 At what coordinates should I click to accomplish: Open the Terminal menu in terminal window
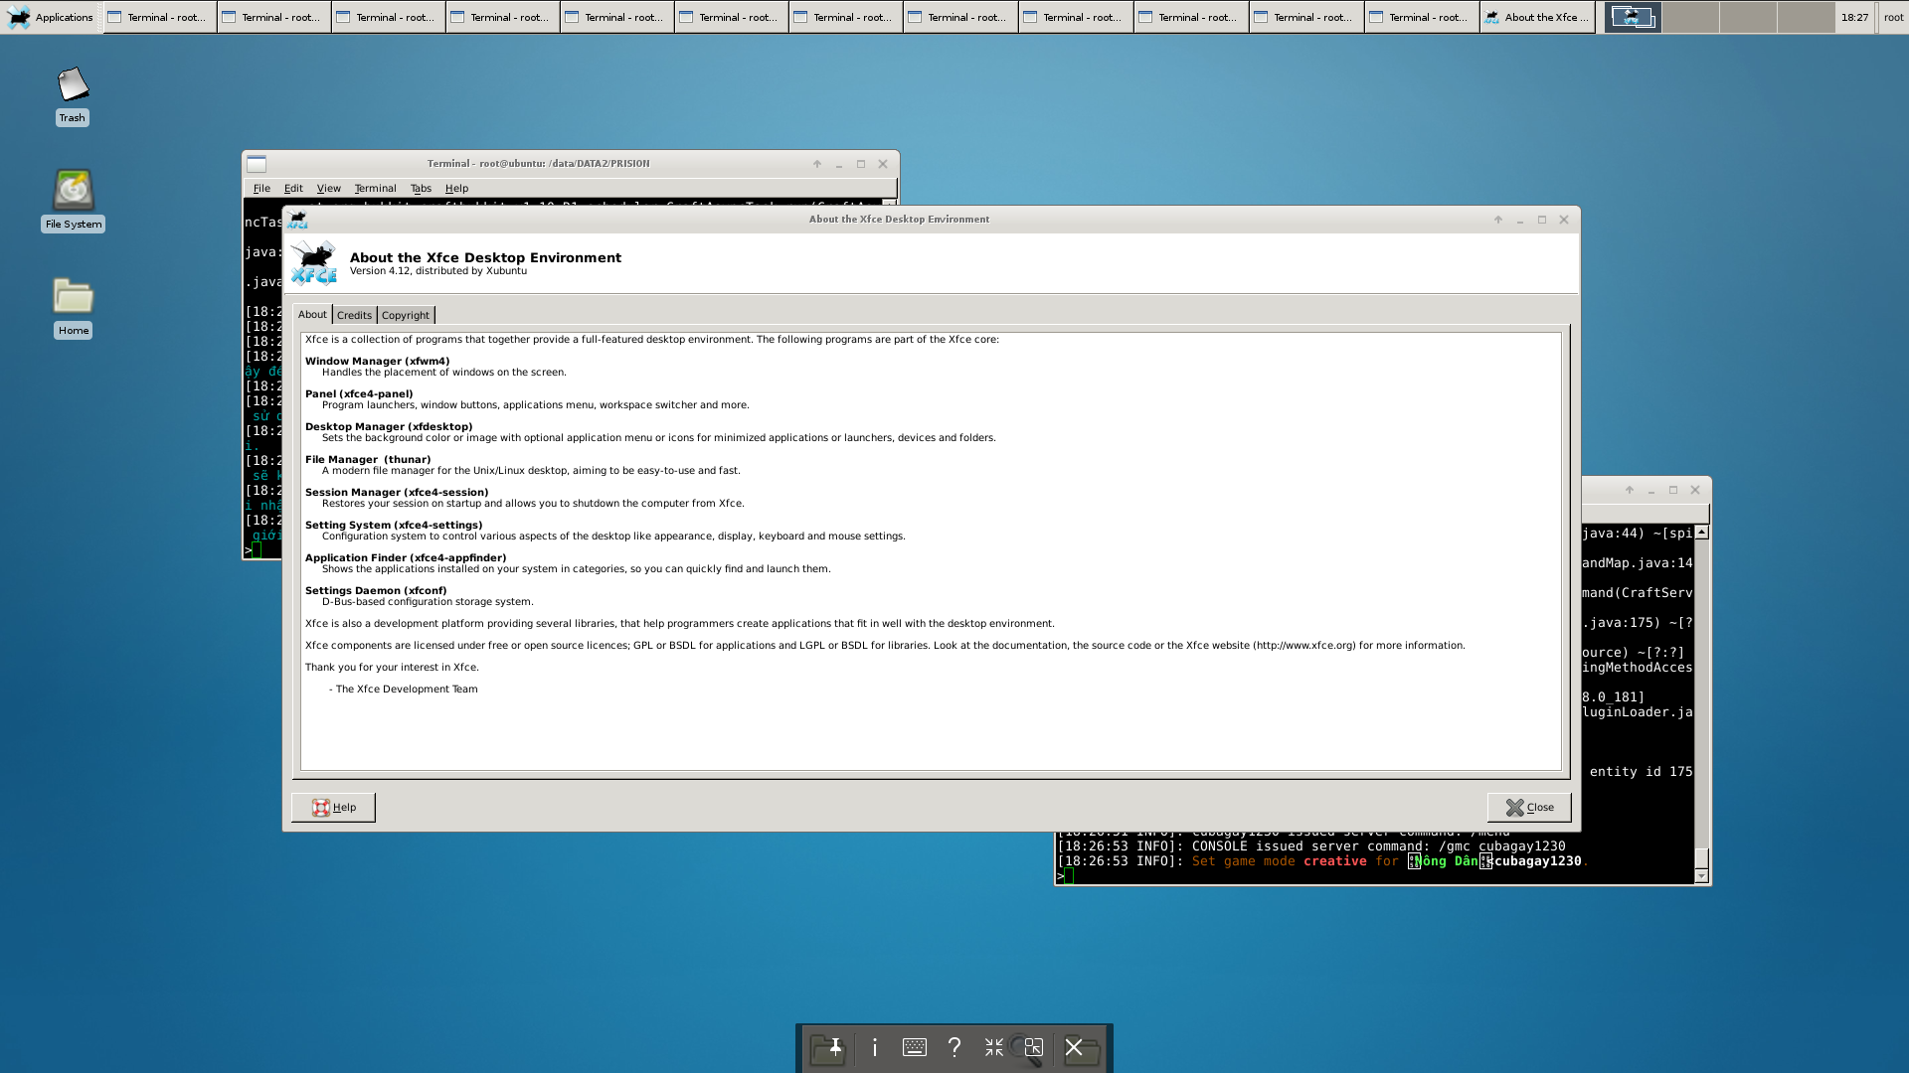375,188
